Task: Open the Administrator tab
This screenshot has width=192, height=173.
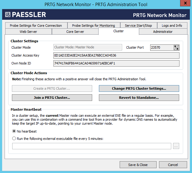Action: (163, 32)
